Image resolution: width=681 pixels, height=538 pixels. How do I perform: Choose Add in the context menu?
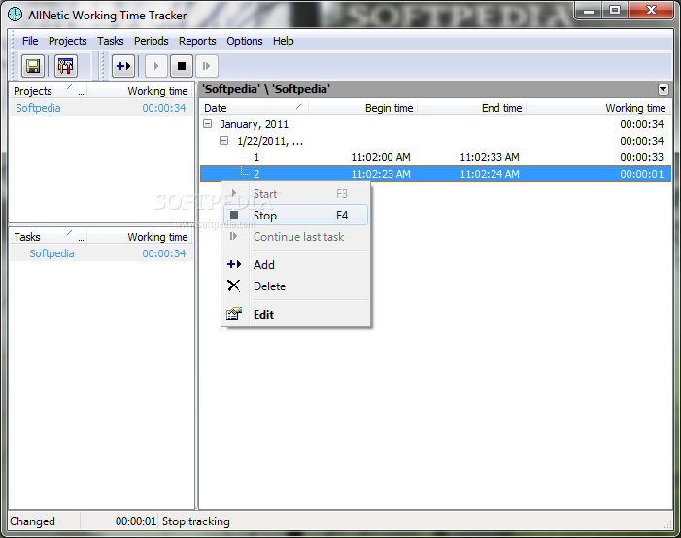pos(295,265)
